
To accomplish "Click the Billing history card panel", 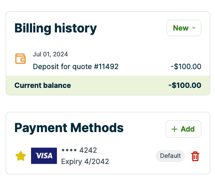I will click(108, 53).
